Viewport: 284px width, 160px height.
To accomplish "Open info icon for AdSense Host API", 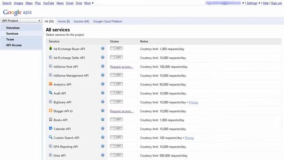I will tap(103, 66).
